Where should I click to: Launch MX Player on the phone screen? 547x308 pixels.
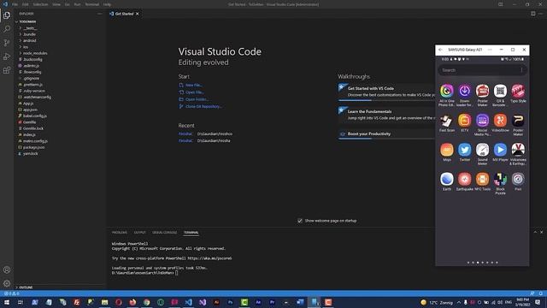pos(500,152)
